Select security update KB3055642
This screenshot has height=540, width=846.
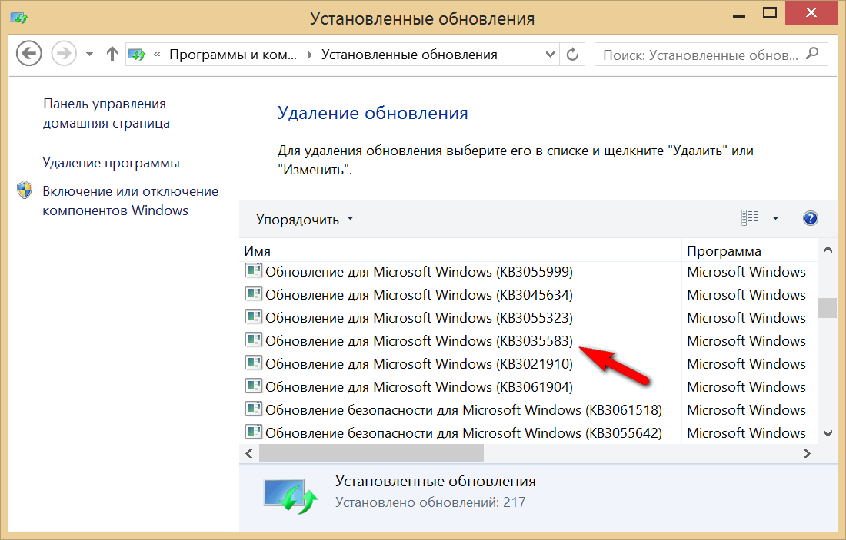(453, 433)
